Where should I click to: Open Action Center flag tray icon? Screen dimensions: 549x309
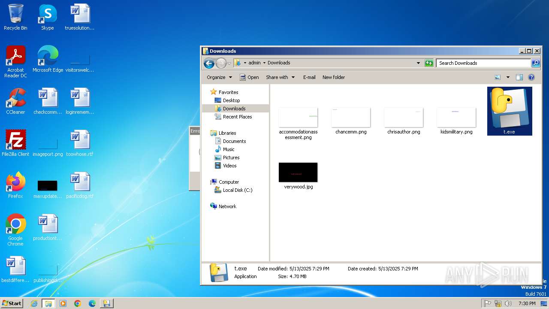pos(488,303)
